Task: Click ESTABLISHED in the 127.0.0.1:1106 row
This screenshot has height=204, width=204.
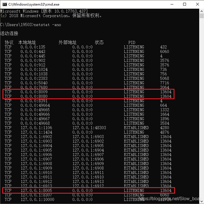Action: pyautogui.click(x=136, y=128)
